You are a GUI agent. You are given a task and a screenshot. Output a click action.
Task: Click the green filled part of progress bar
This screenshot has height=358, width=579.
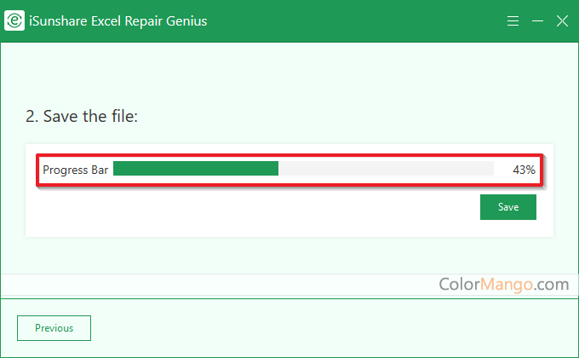[x=196, y=169]
